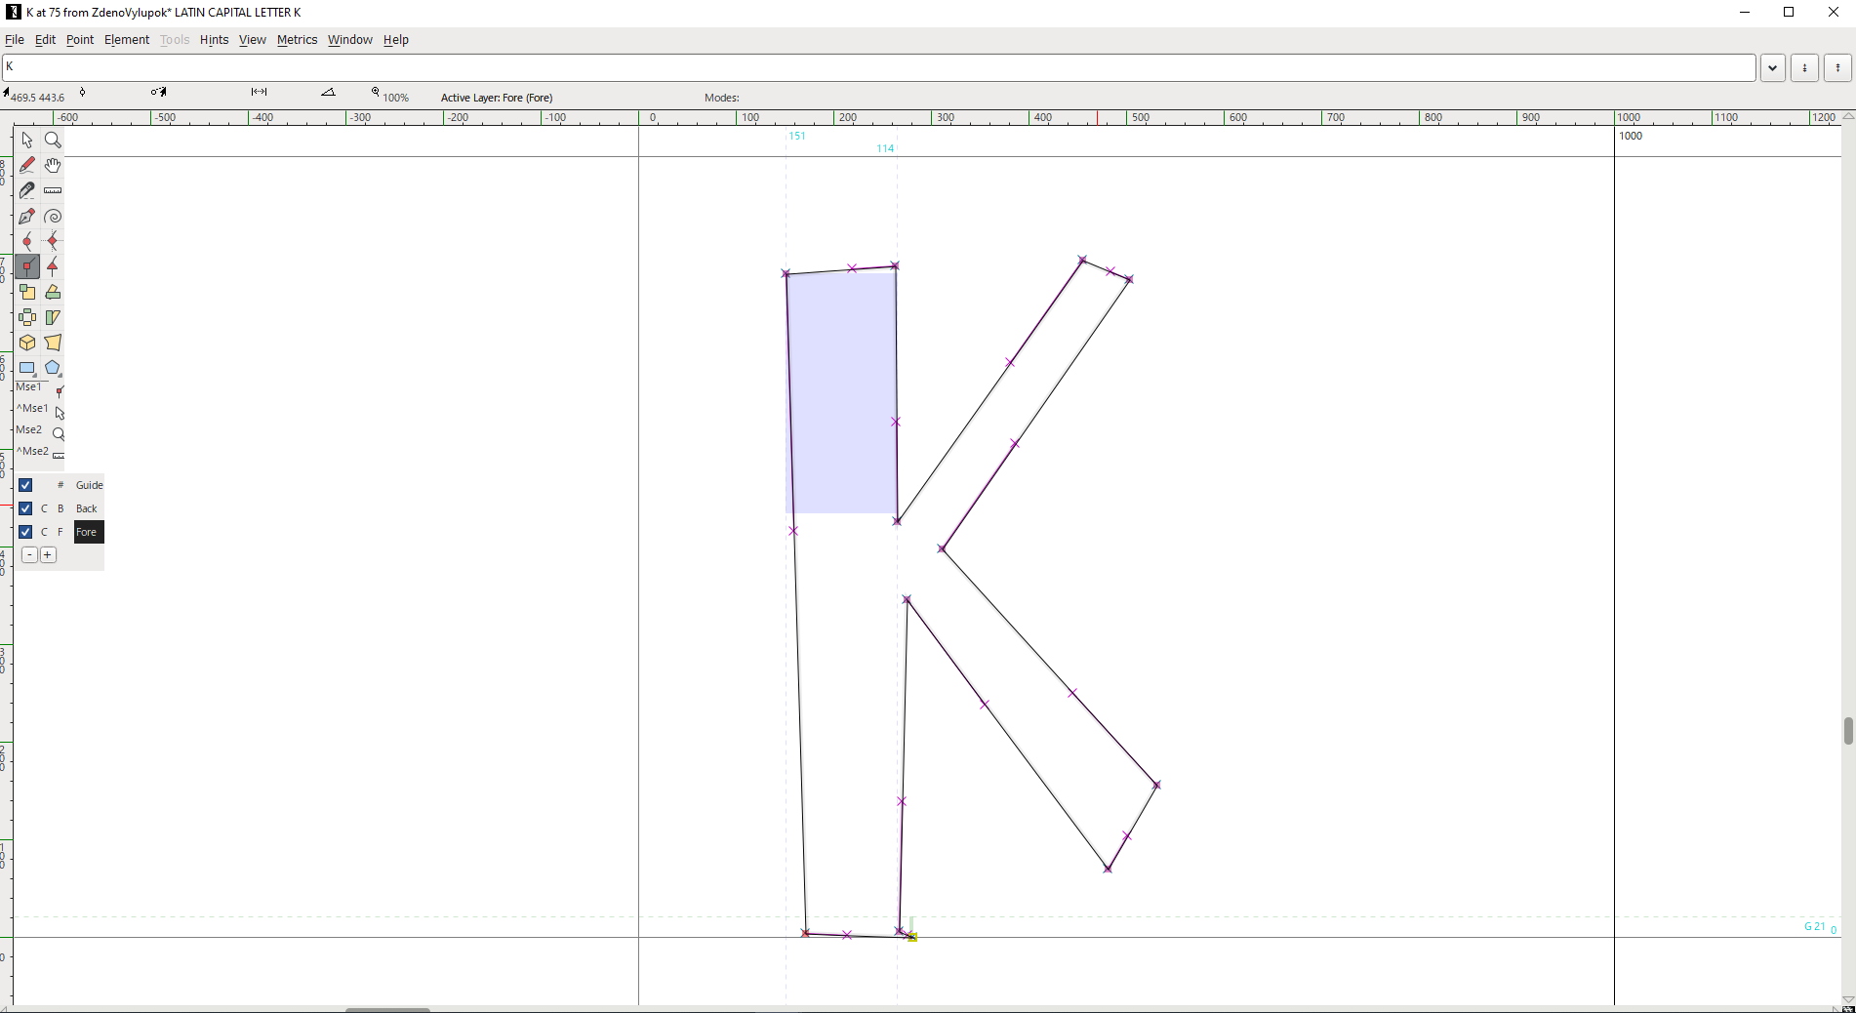The width and height of the screenshot is (1856, 1013).
Task: Open the Element menu
Action: point(127,40)
